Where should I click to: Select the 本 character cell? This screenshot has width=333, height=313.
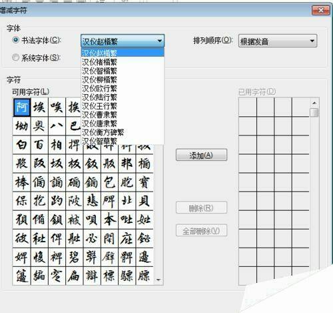(109, 220)
